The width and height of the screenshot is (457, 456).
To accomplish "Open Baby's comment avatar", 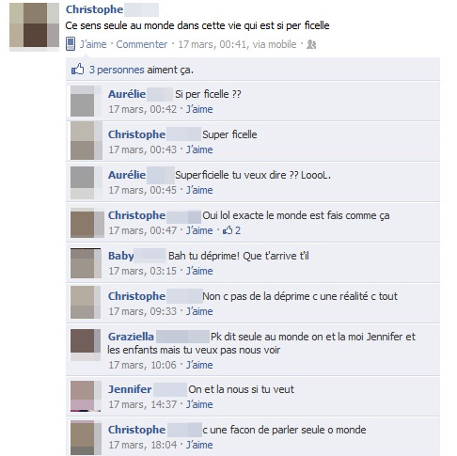I will (x=86, y=263).
